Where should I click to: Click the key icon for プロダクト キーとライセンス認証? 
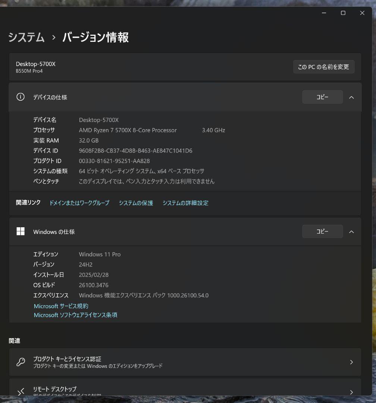click(x=21, y=362)
